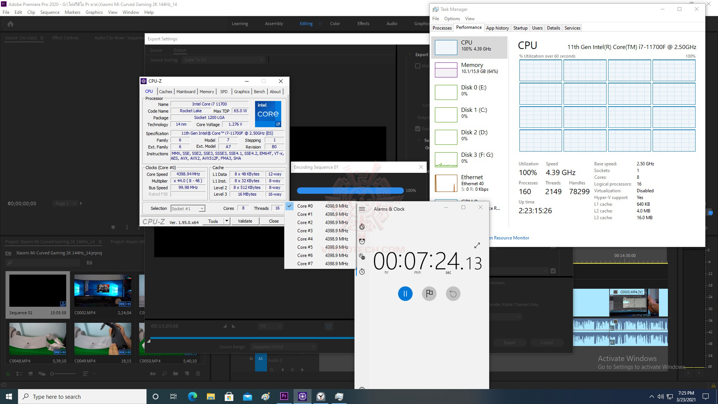Open the Source Range Sequence In/Out dropdown

tap(283, 347)
